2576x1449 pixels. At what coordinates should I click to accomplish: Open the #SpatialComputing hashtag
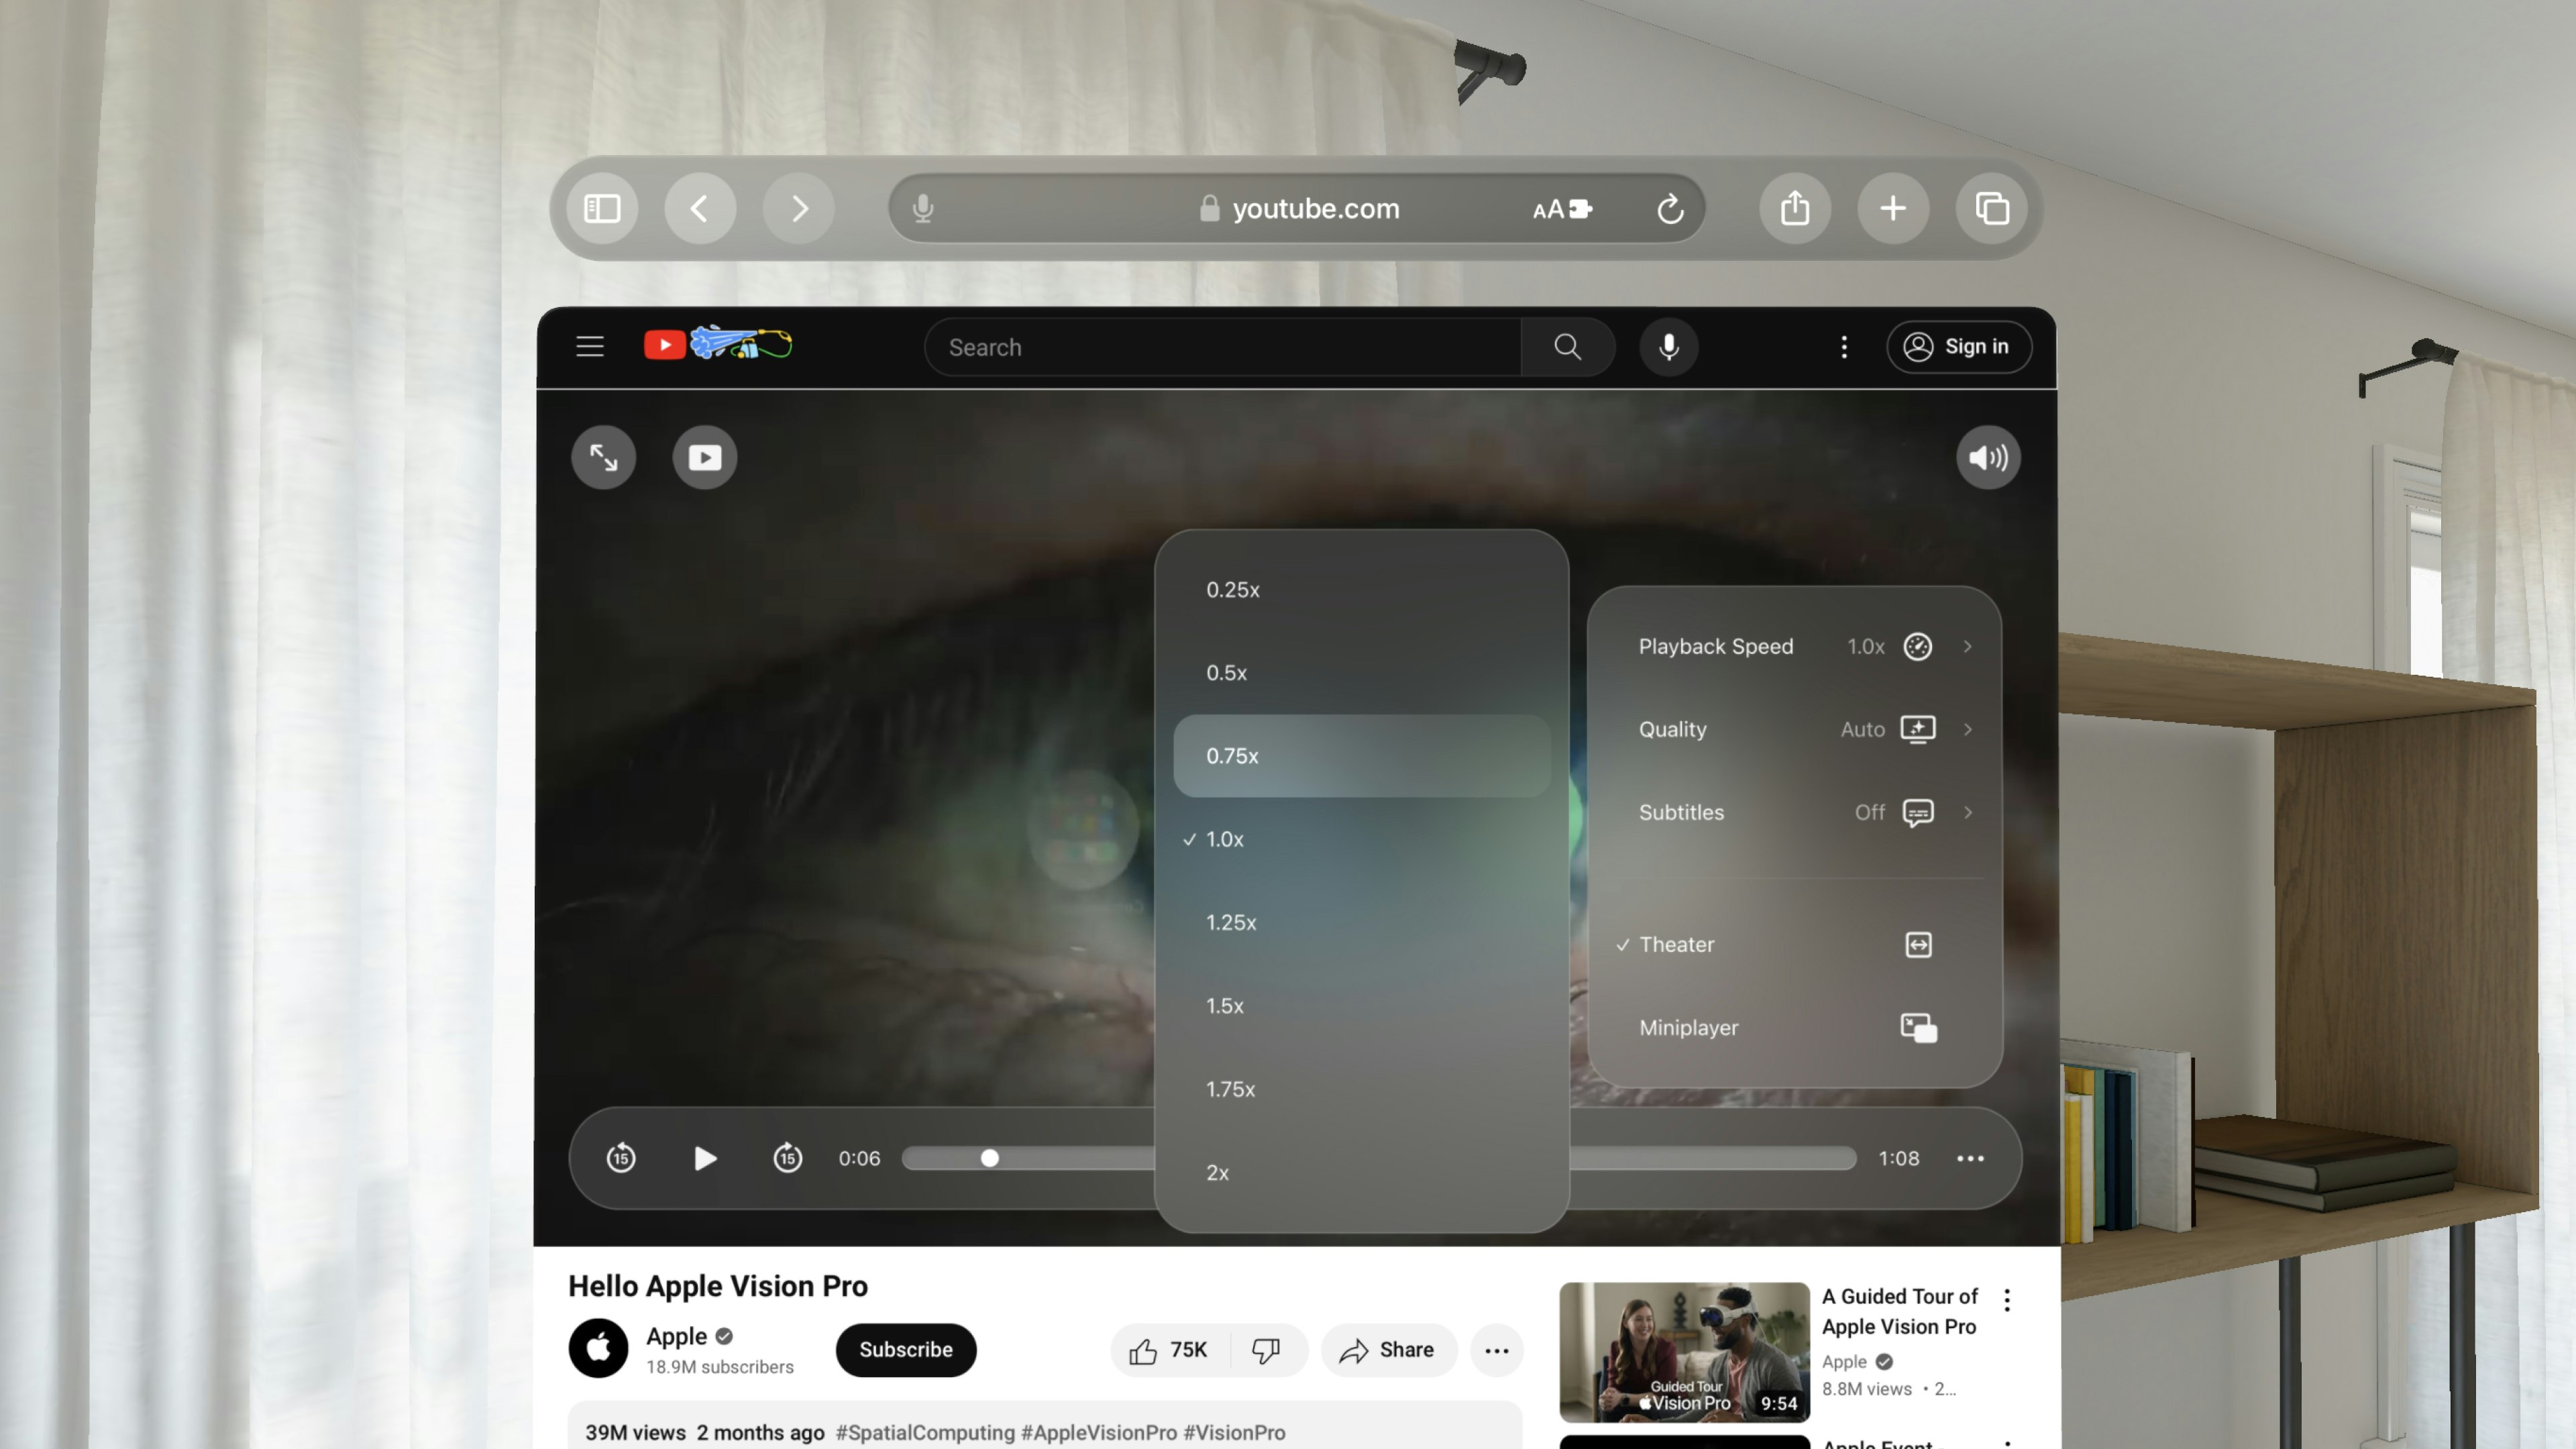[x=925, y=1432]
